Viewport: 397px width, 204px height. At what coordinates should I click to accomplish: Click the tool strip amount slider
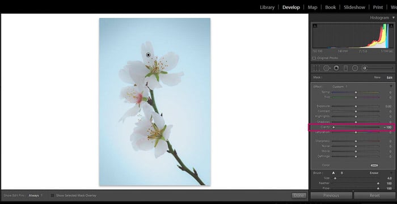[x=380, y=68]
